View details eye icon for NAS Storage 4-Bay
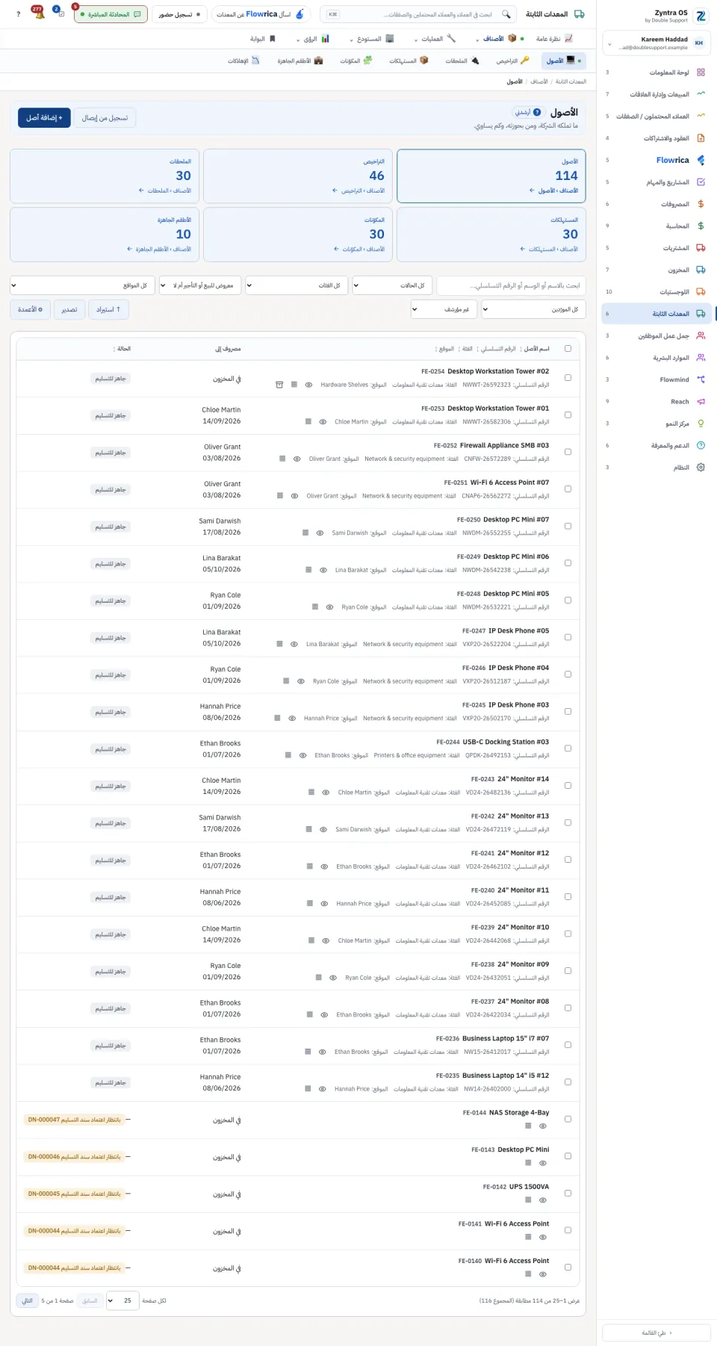Viewport: 717px width, 1346px height. point(543,1126)
